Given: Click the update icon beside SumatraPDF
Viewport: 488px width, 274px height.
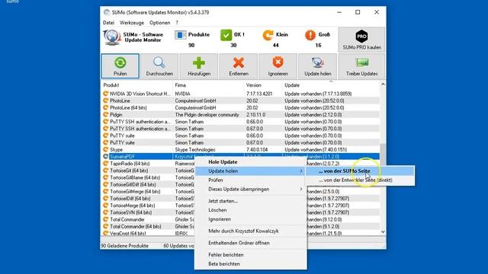Looking at the screenshot, I should [x=106, y=157].
